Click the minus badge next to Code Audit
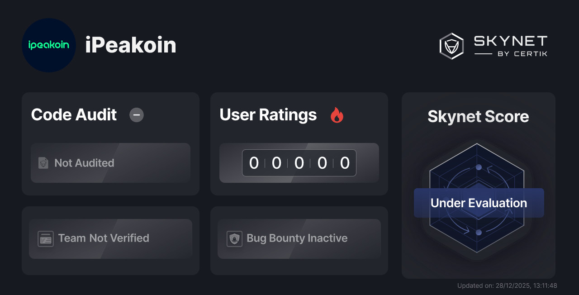 click(x=136, y=115)
